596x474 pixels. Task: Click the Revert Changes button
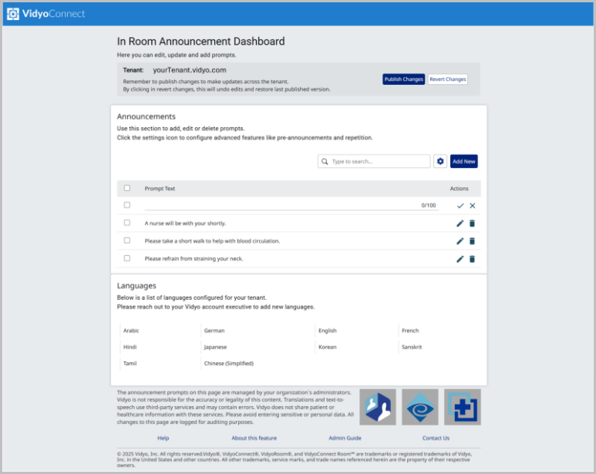pyautogui.click(x=448, y=79)
